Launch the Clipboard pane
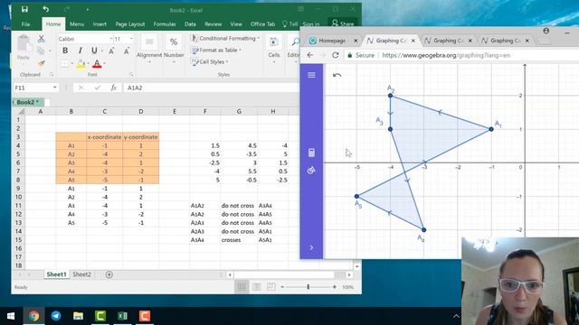The image size is (579, 325). click(x=52, y=75)
